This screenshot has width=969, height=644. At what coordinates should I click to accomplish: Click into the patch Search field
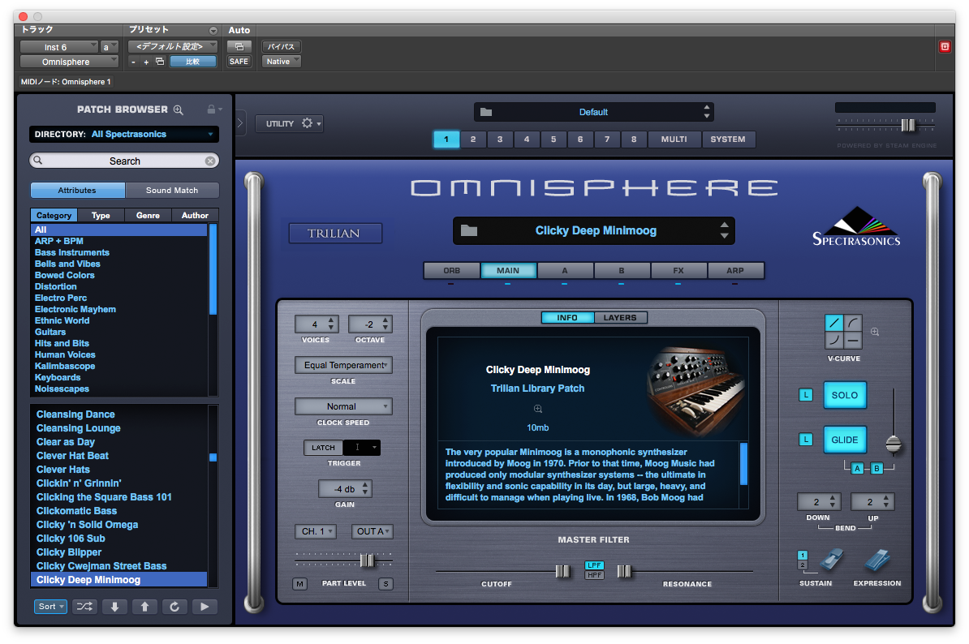[123, 161]
